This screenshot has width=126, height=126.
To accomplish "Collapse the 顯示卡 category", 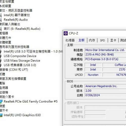I will 4,111.
